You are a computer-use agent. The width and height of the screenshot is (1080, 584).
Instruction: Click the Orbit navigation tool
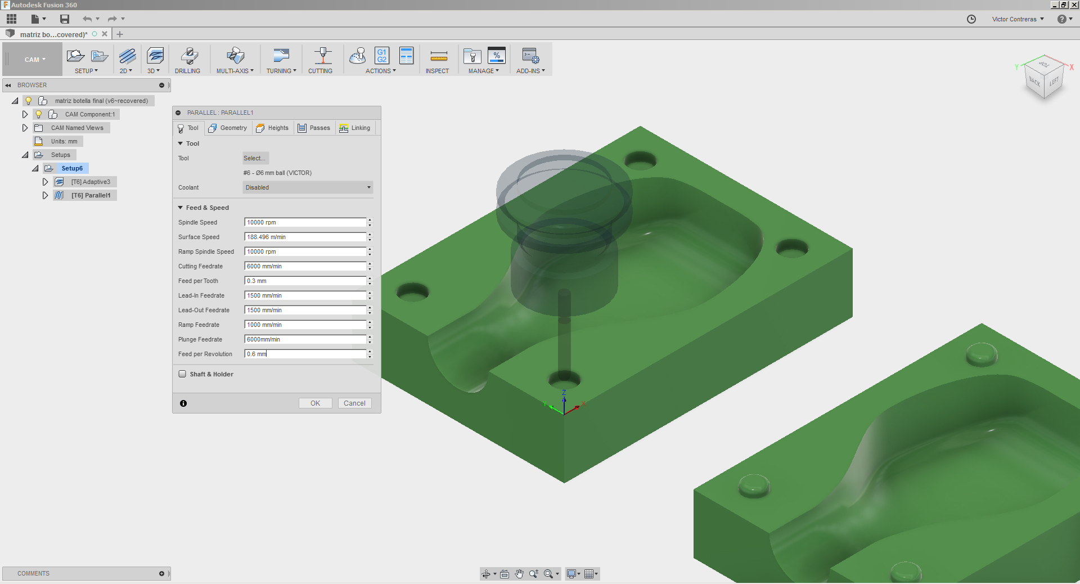pos(486,574)
